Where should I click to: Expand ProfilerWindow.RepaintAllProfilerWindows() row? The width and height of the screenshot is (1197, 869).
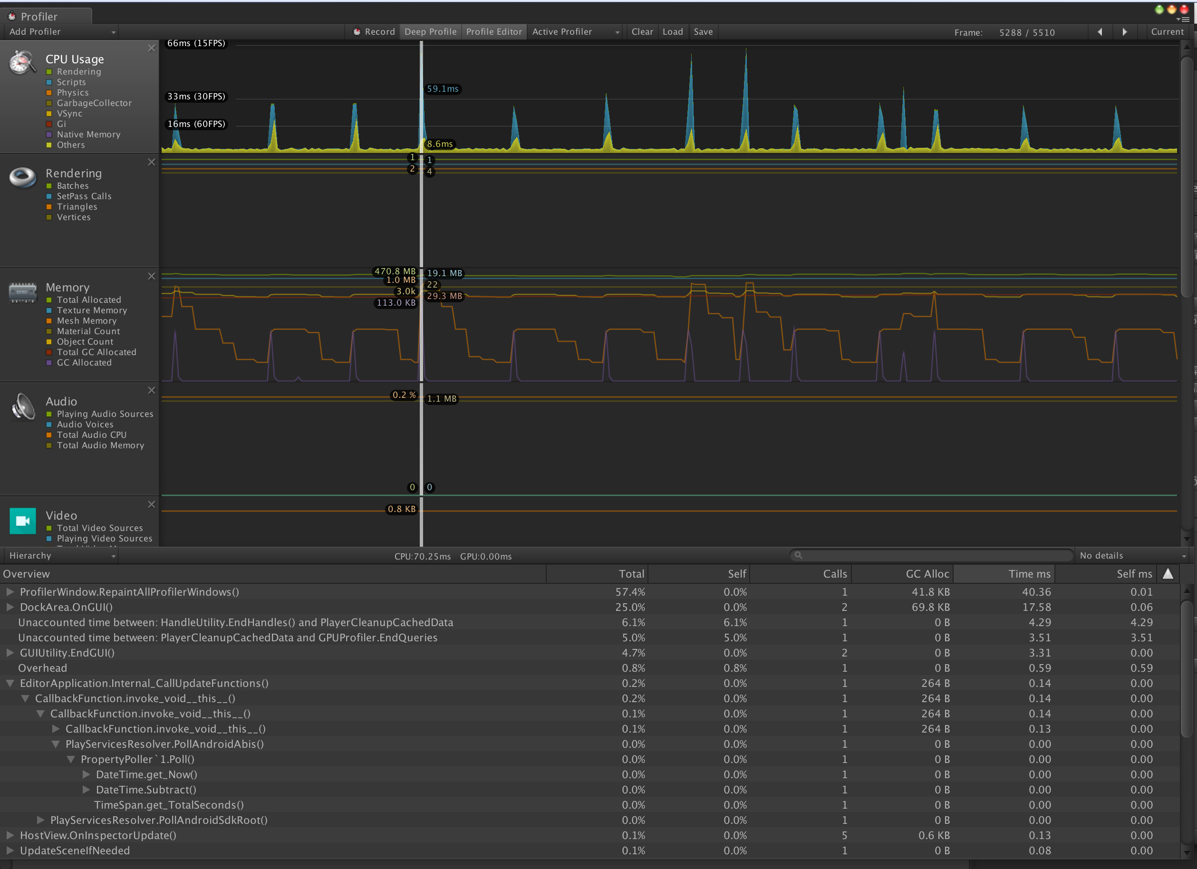coord(10,592)
